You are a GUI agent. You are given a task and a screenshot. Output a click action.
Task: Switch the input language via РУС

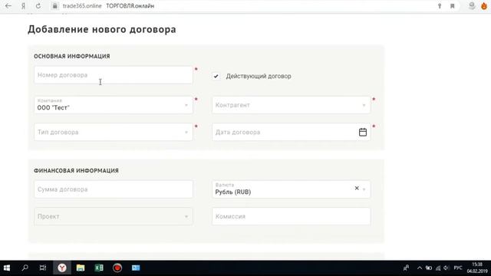tap(458, 268)
